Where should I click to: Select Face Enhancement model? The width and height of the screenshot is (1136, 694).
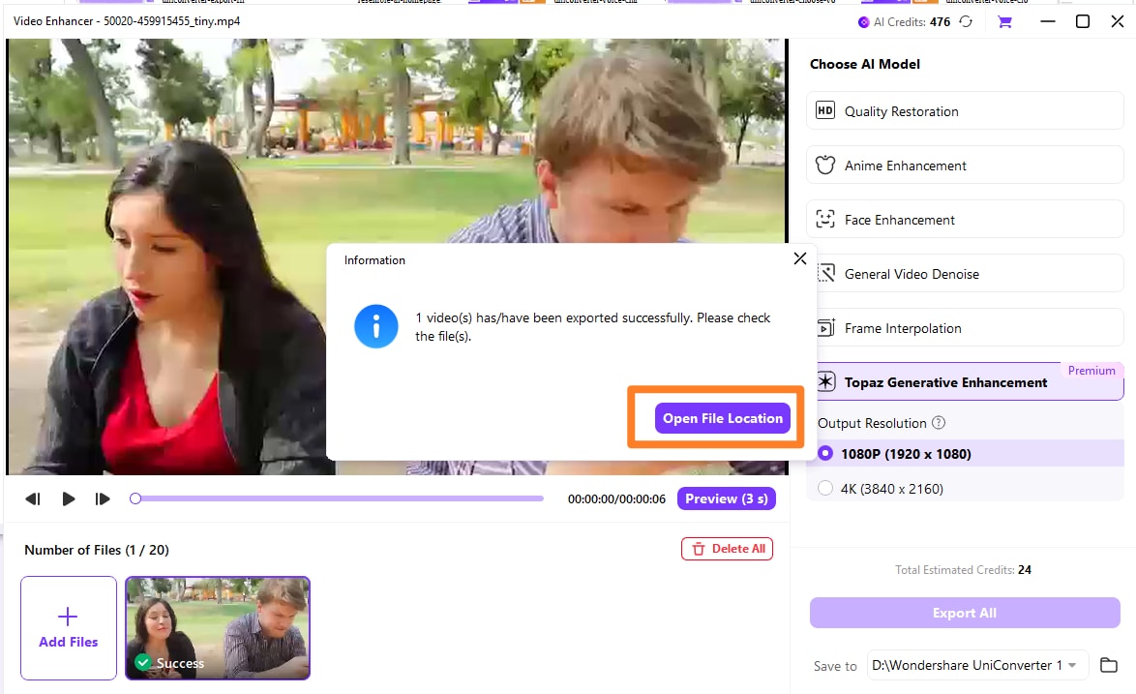(x=965, y=220)
